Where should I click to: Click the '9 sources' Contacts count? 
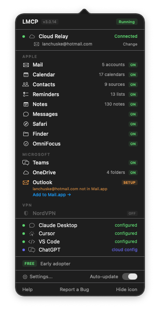pos(114,85)
